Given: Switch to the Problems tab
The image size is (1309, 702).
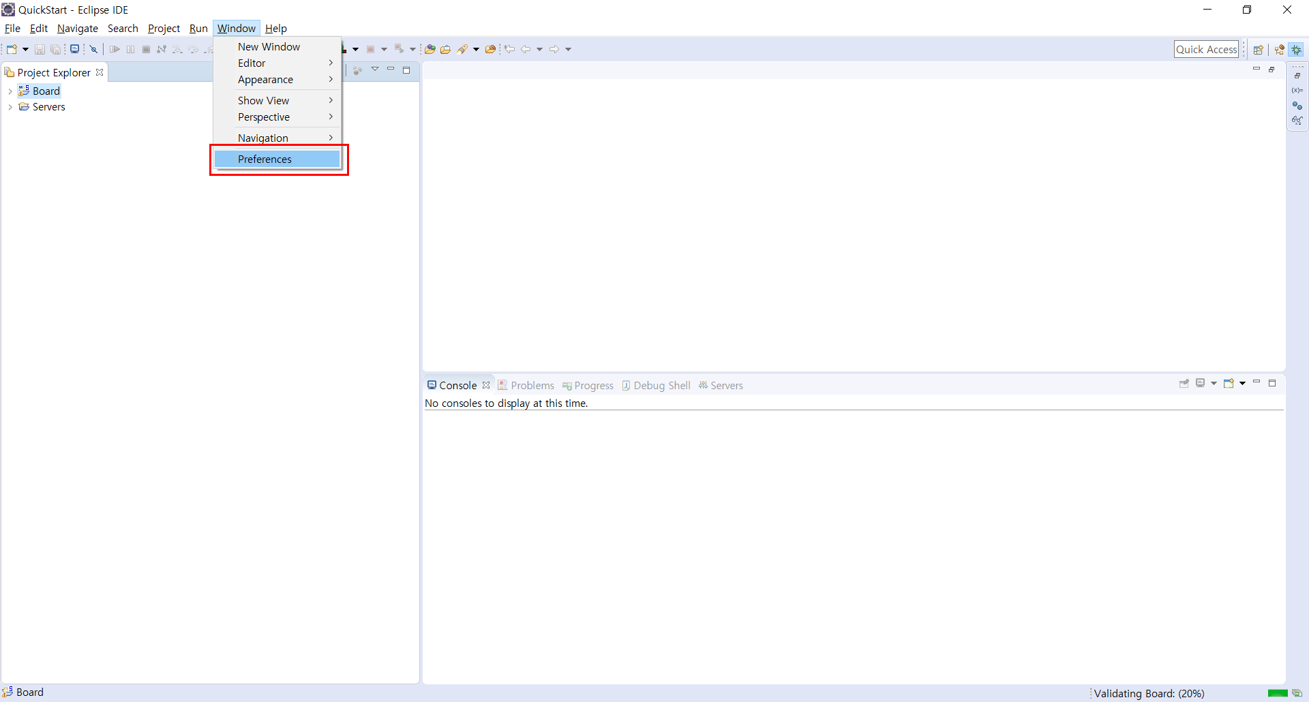Looking at the screenshot, I should pos(526,385).
